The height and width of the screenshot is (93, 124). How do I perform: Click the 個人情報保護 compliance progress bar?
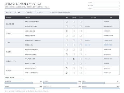[x=23, y=83]
